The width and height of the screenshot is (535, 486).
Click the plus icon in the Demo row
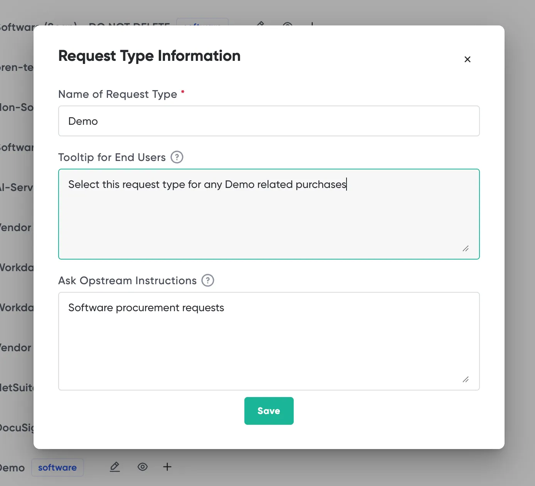[x=167, y=467]
